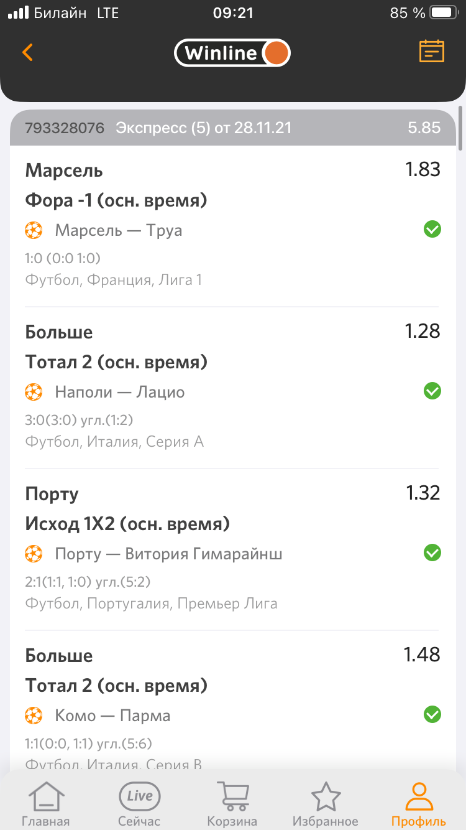
Task: Open the Порту — Витория Гимарайнш match
Action: pos(168,553)
